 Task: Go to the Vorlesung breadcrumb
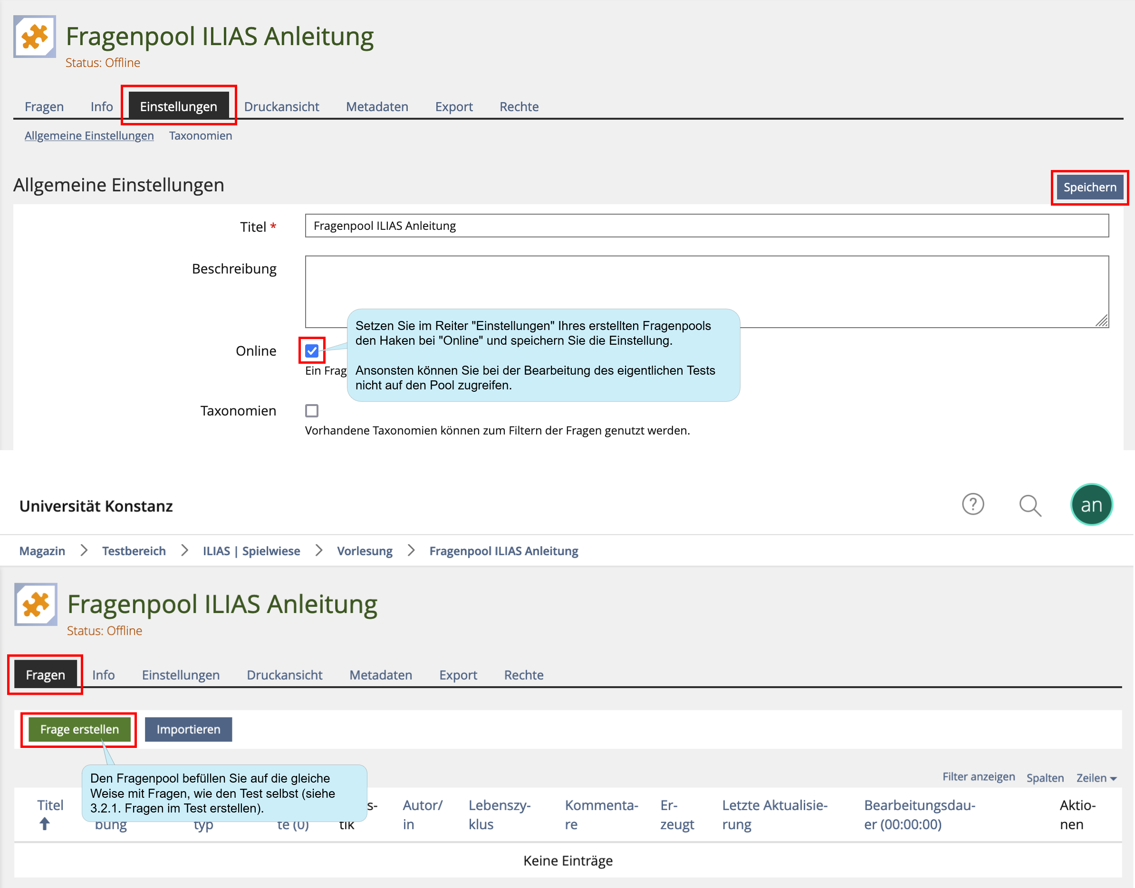point(365,550)
